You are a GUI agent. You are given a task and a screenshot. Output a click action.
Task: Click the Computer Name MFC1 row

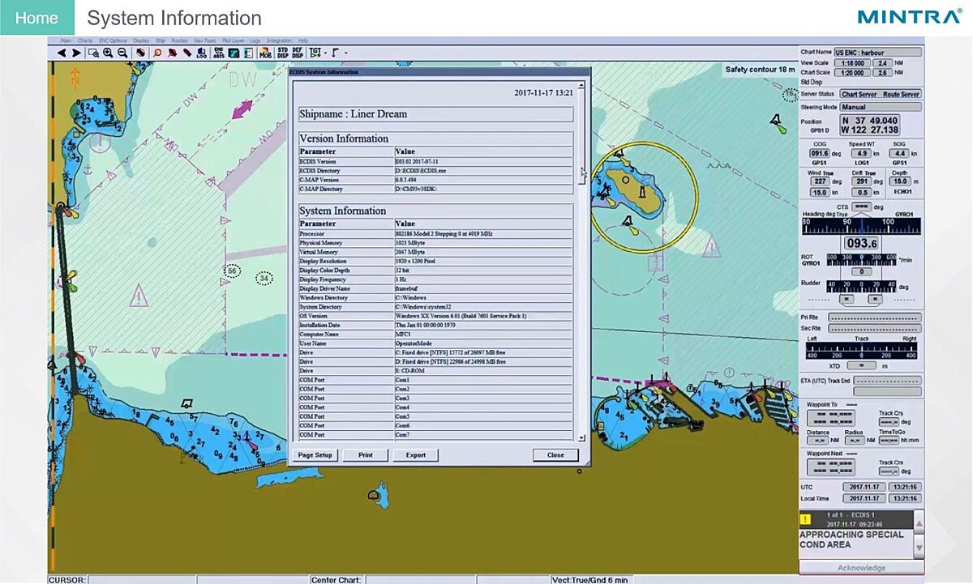[x=435, y=334]
